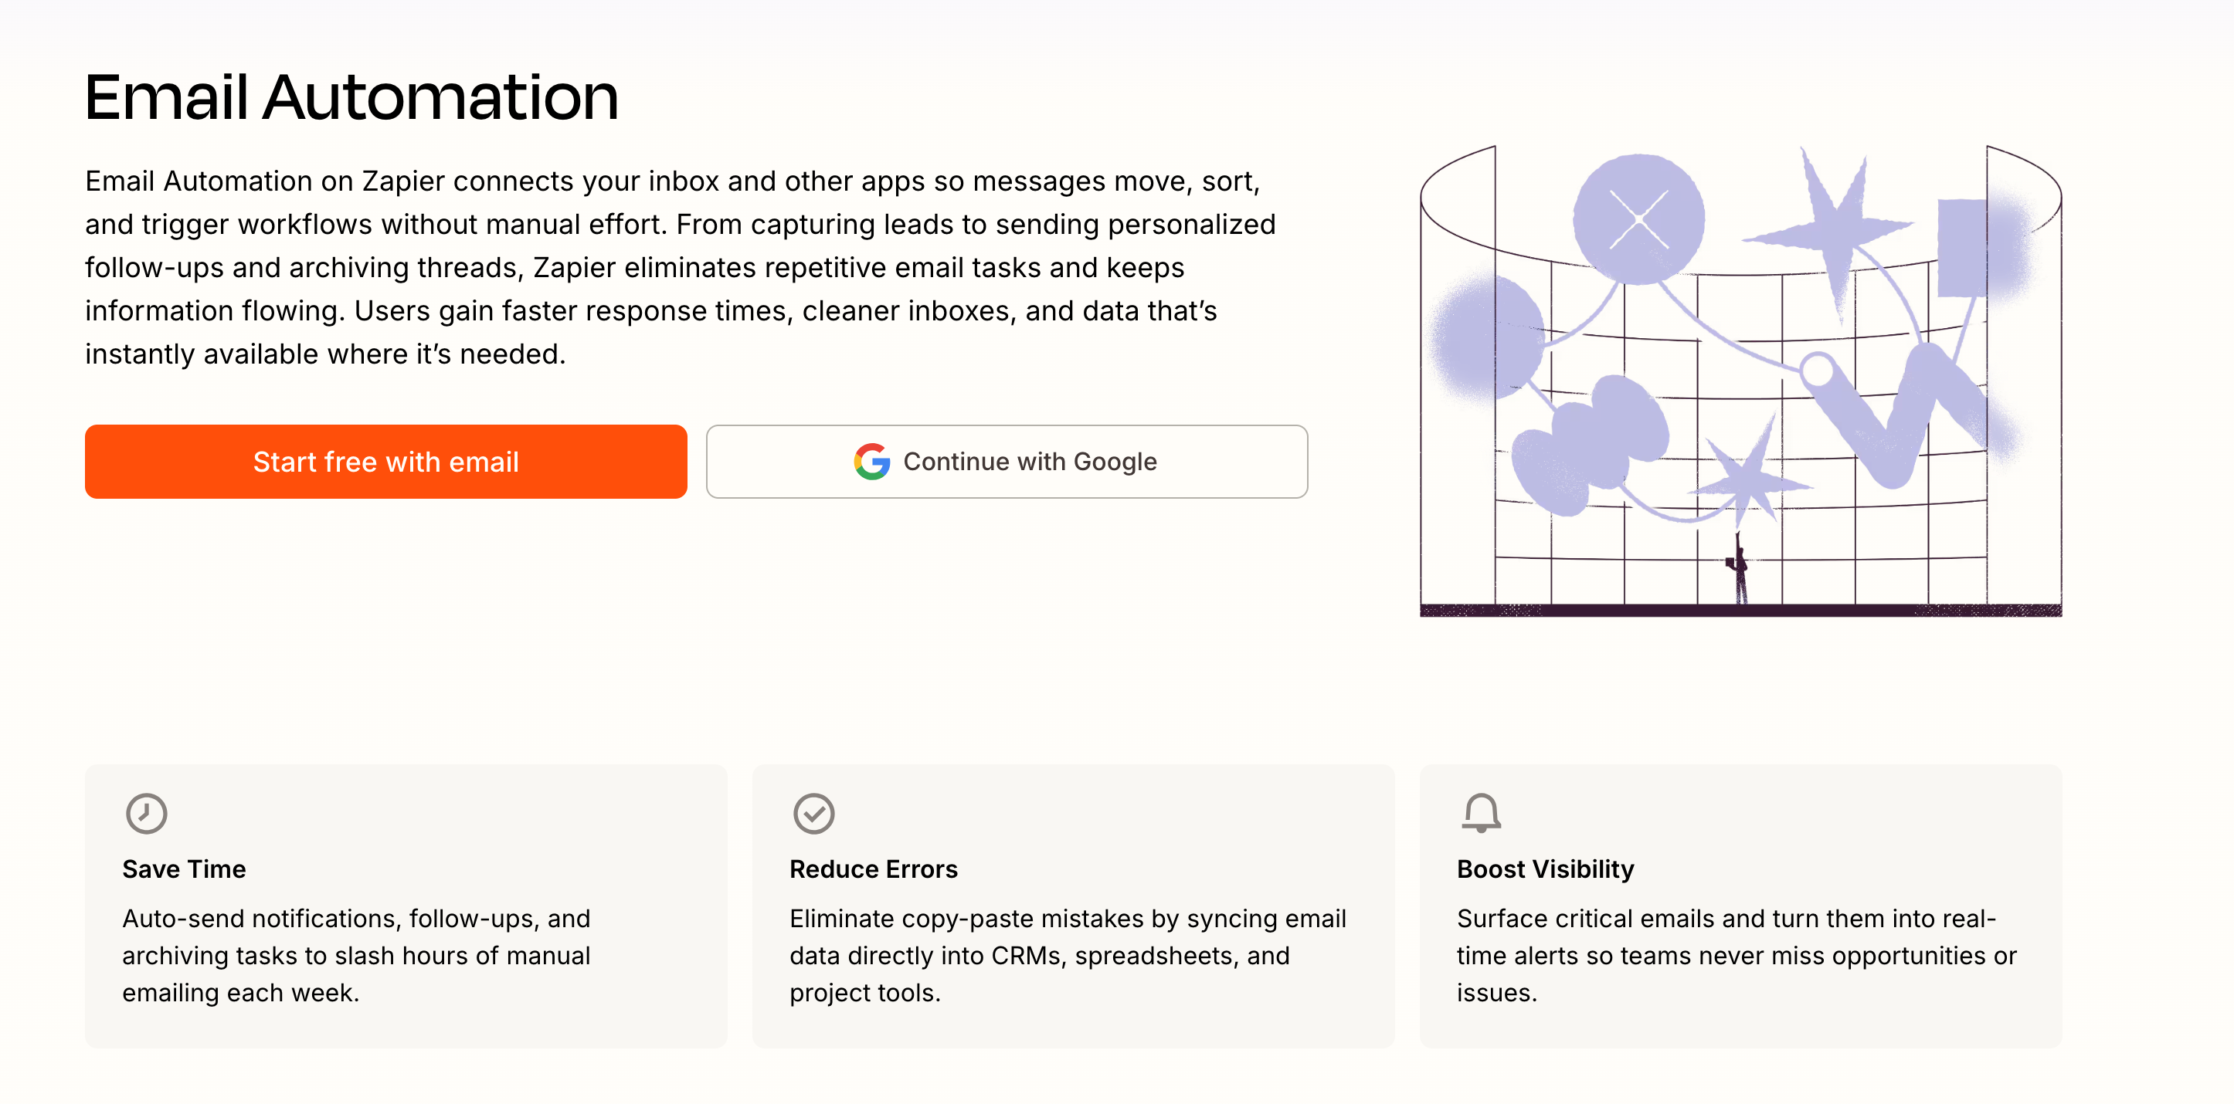Click the checkmark circle icon above Reduce Errors

[x=813, y=813]
